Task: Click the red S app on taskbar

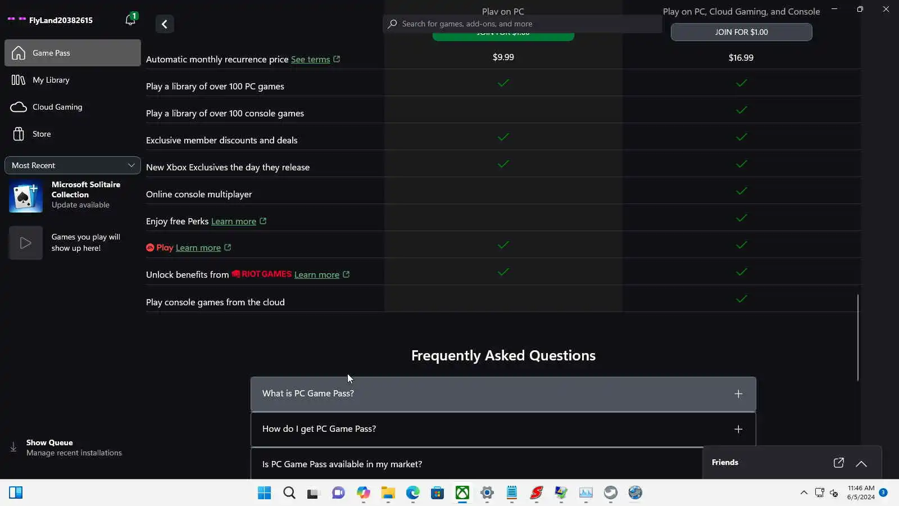Action: 536,493
